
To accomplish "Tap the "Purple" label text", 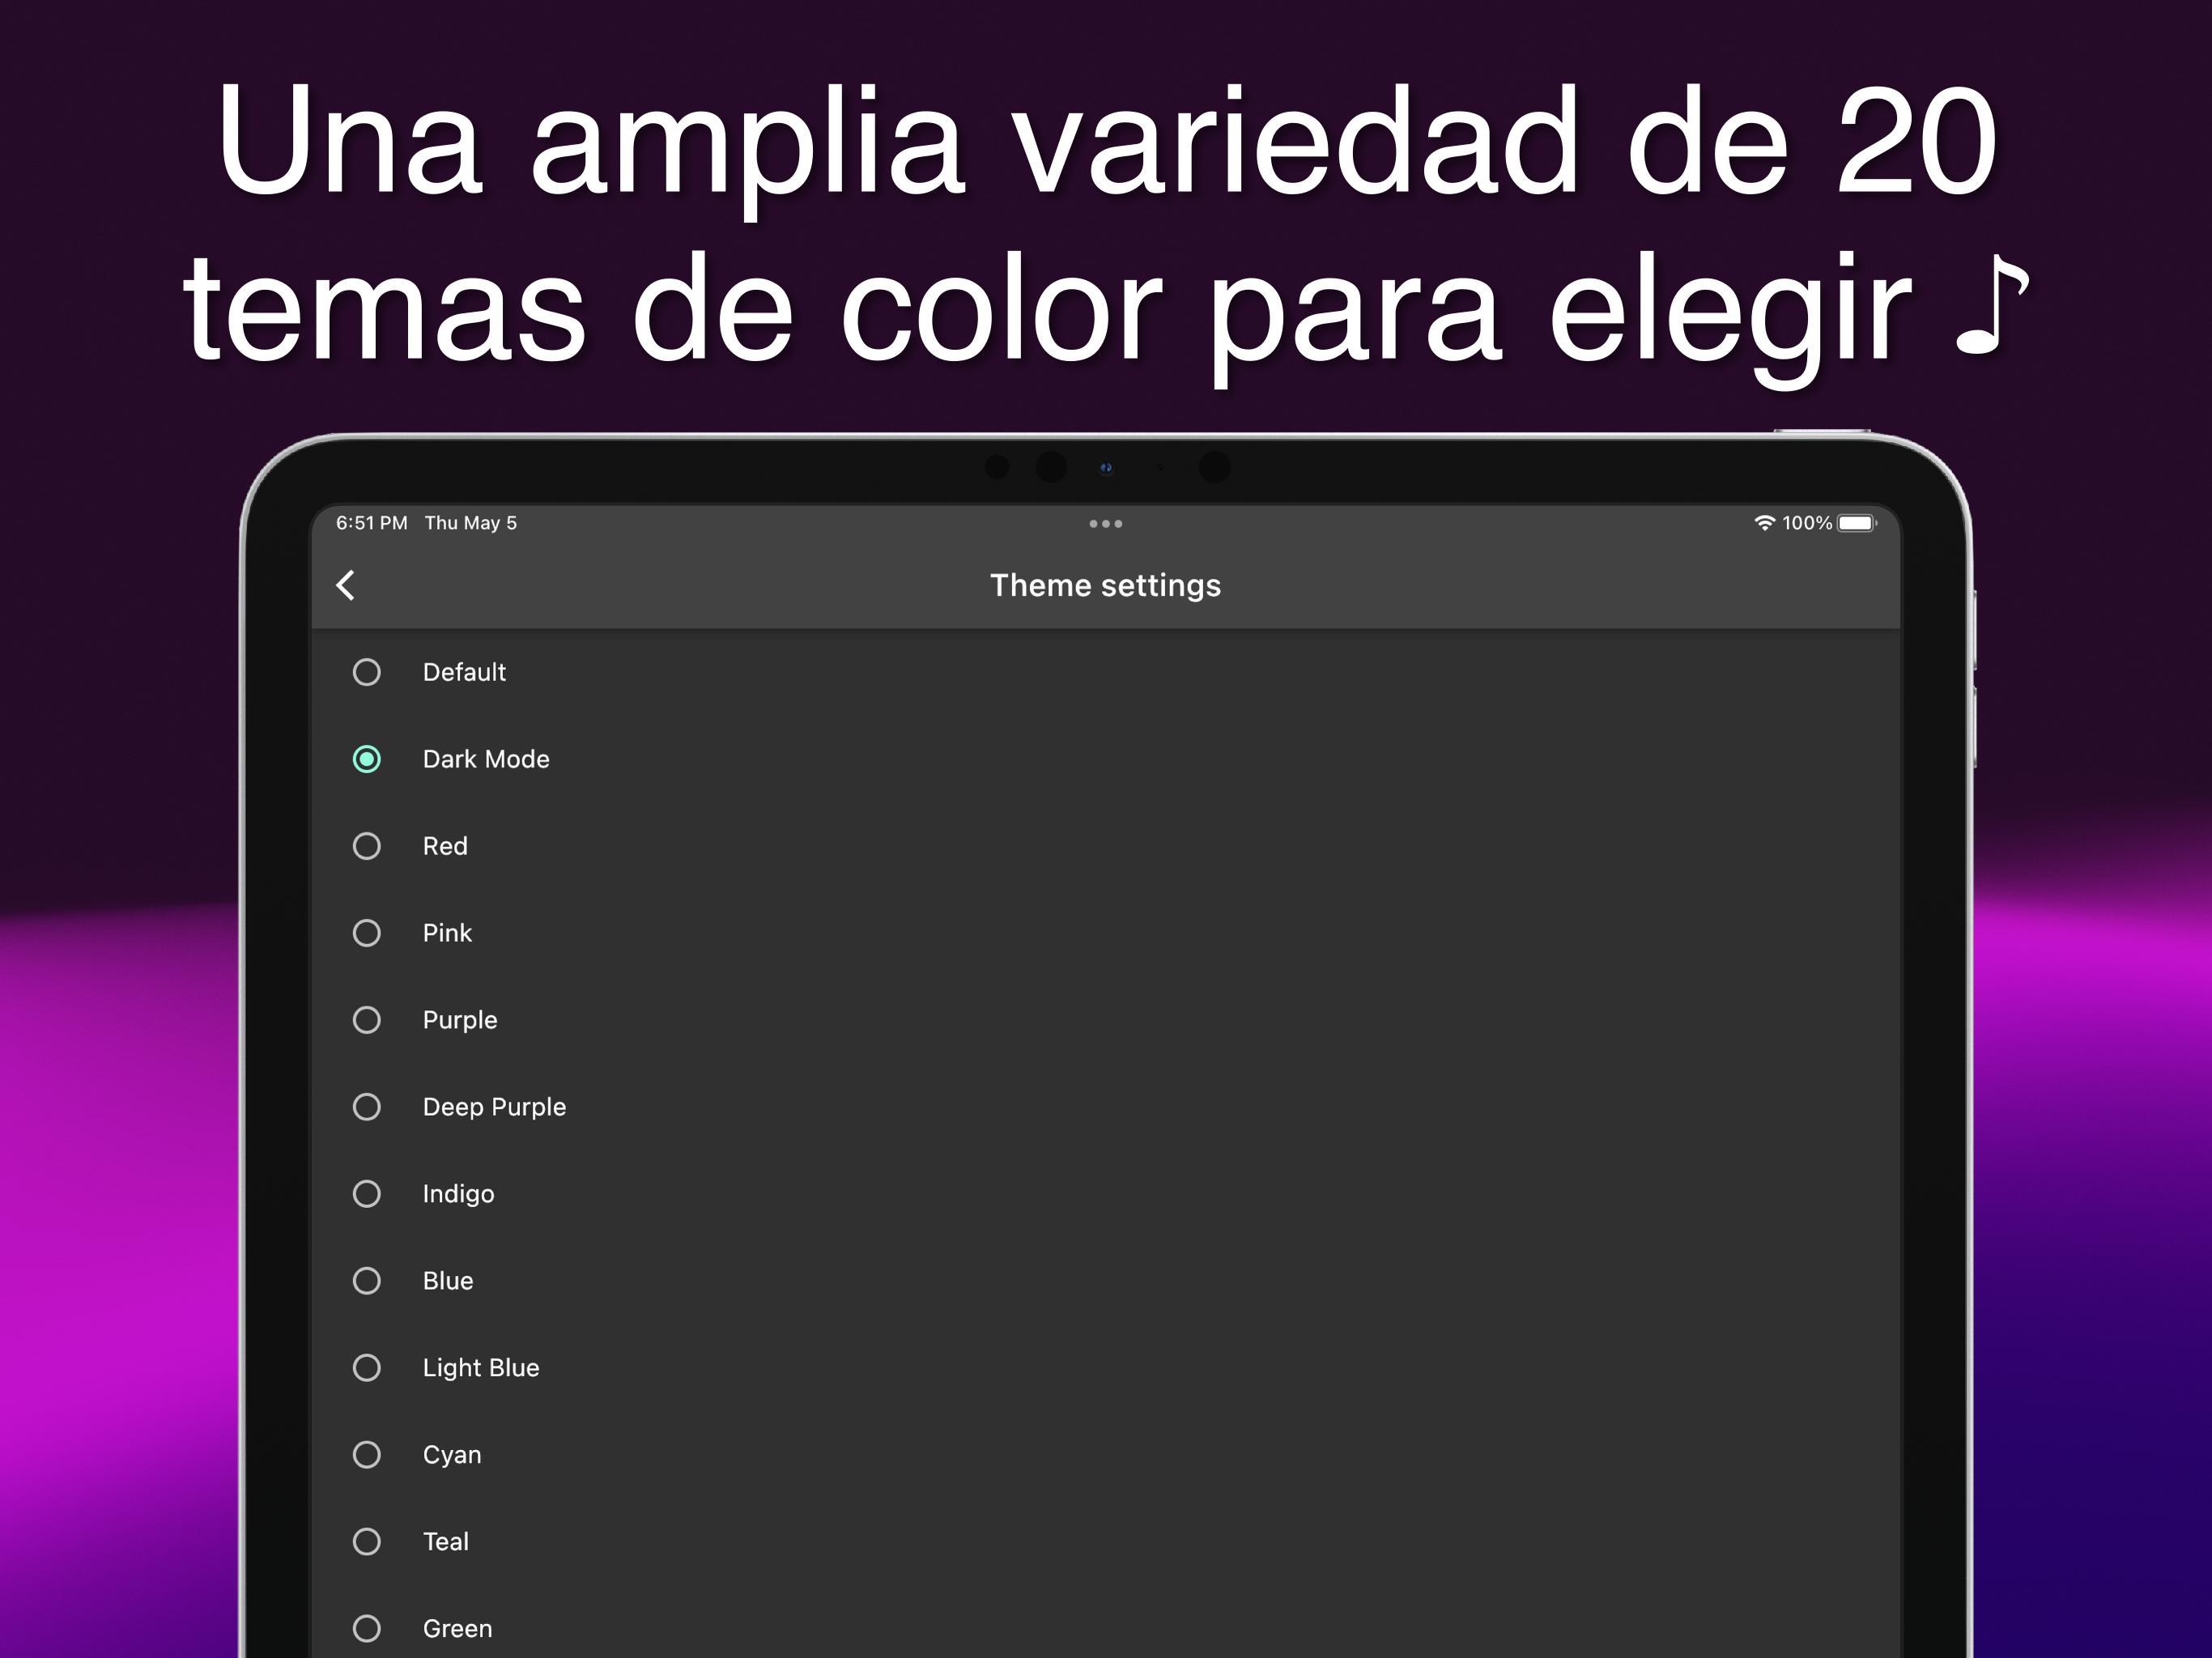I will coord(460,1020).
